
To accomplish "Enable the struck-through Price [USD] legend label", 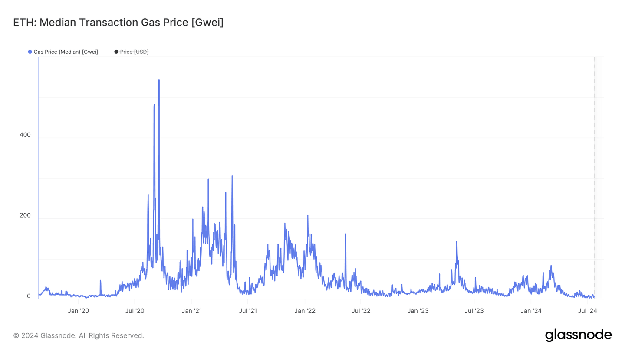I will click(x=134, y=52).
